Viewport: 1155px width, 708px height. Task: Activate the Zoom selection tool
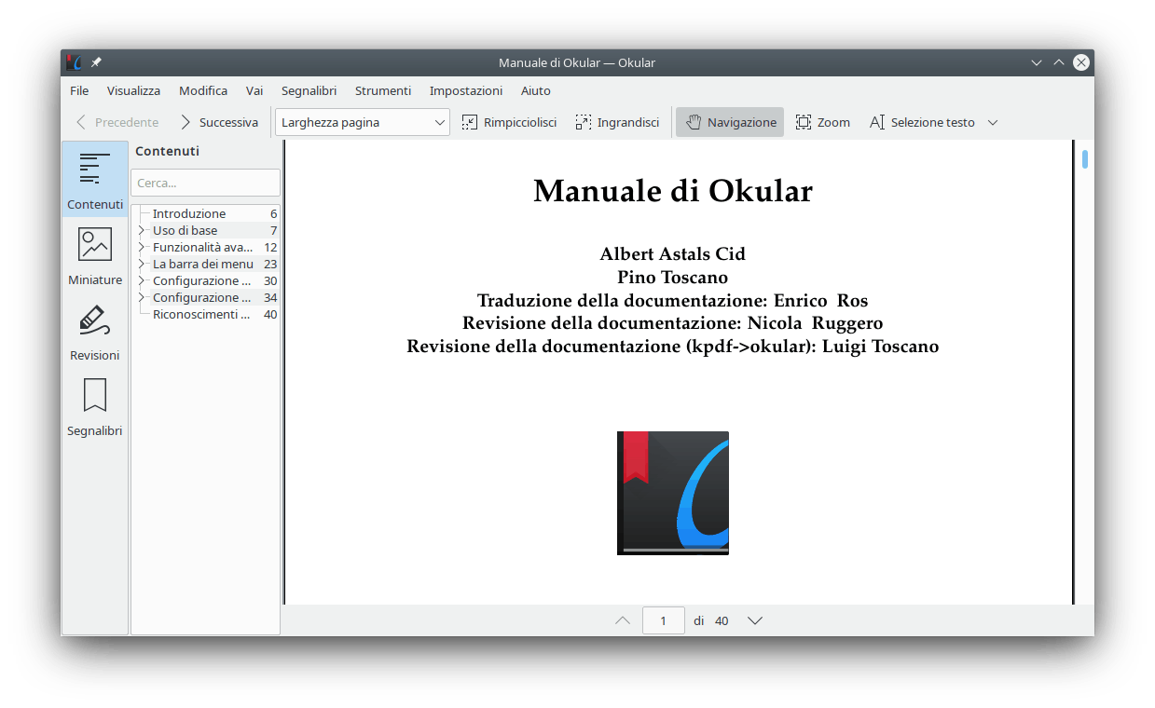click(822, 122)
